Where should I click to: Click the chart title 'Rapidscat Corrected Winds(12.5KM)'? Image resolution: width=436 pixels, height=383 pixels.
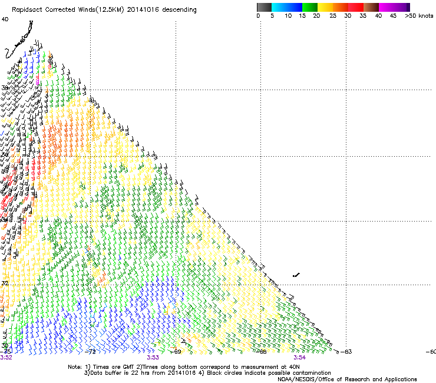point(68,10)
